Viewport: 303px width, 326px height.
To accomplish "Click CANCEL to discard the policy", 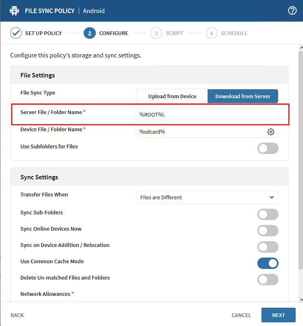I will (x=241, y=315).
